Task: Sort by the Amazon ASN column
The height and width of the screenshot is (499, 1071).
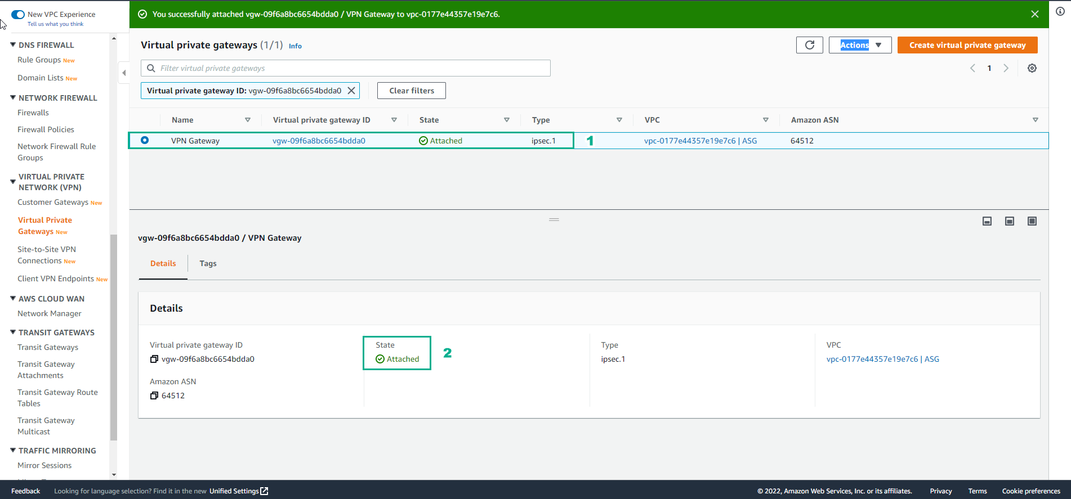Action: point(1036,120)
